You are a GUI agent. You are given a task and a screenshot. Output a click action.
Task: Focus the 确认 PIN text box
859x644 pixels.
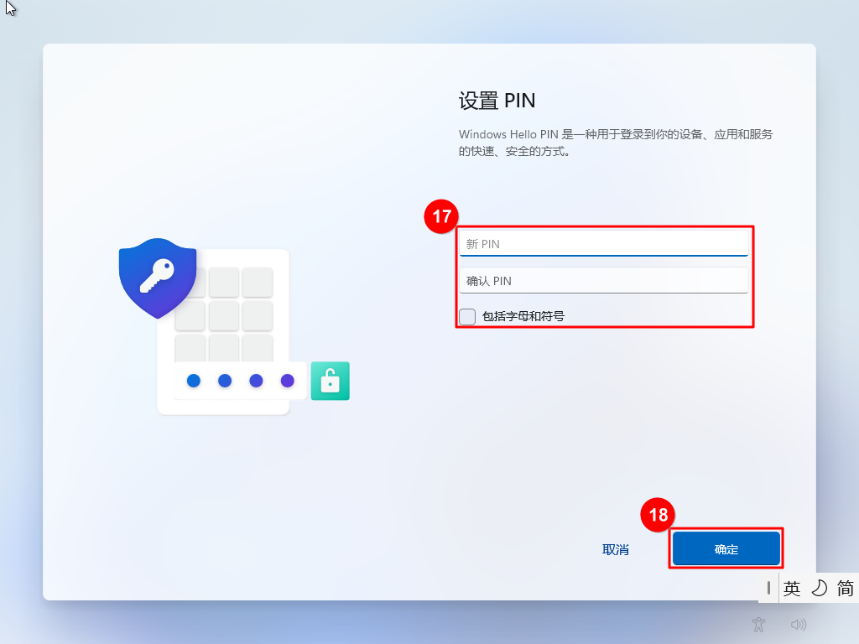point(604,280)
